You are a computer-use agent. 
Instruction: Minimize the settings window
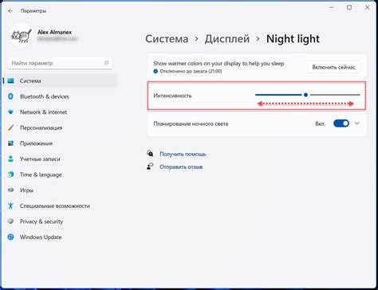(x=332, y=7)
